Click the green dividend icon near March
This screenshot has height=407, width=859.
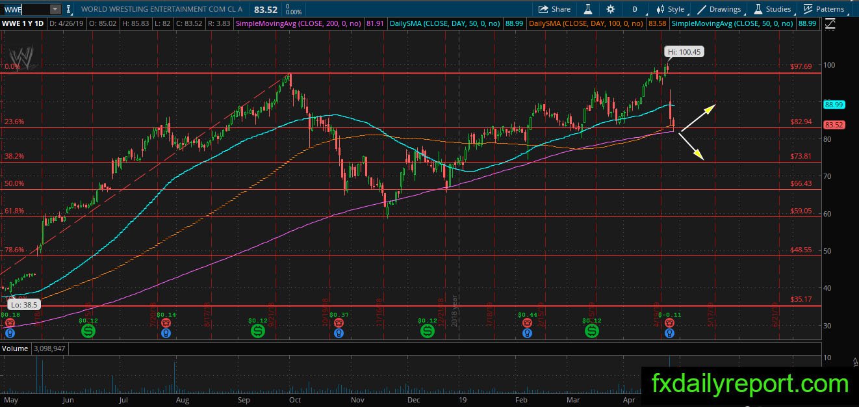point(592,331)
